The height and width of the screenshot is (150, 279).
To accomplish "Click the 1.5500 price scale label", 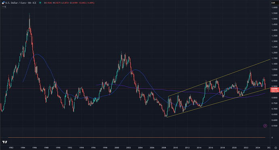I will coord(275,13).
